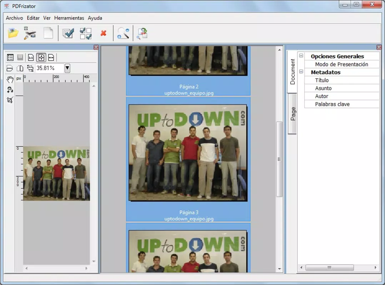Select the hand pan tool
Image resolution: width=385 pixels, height=285 pixels.
(10, 79)
